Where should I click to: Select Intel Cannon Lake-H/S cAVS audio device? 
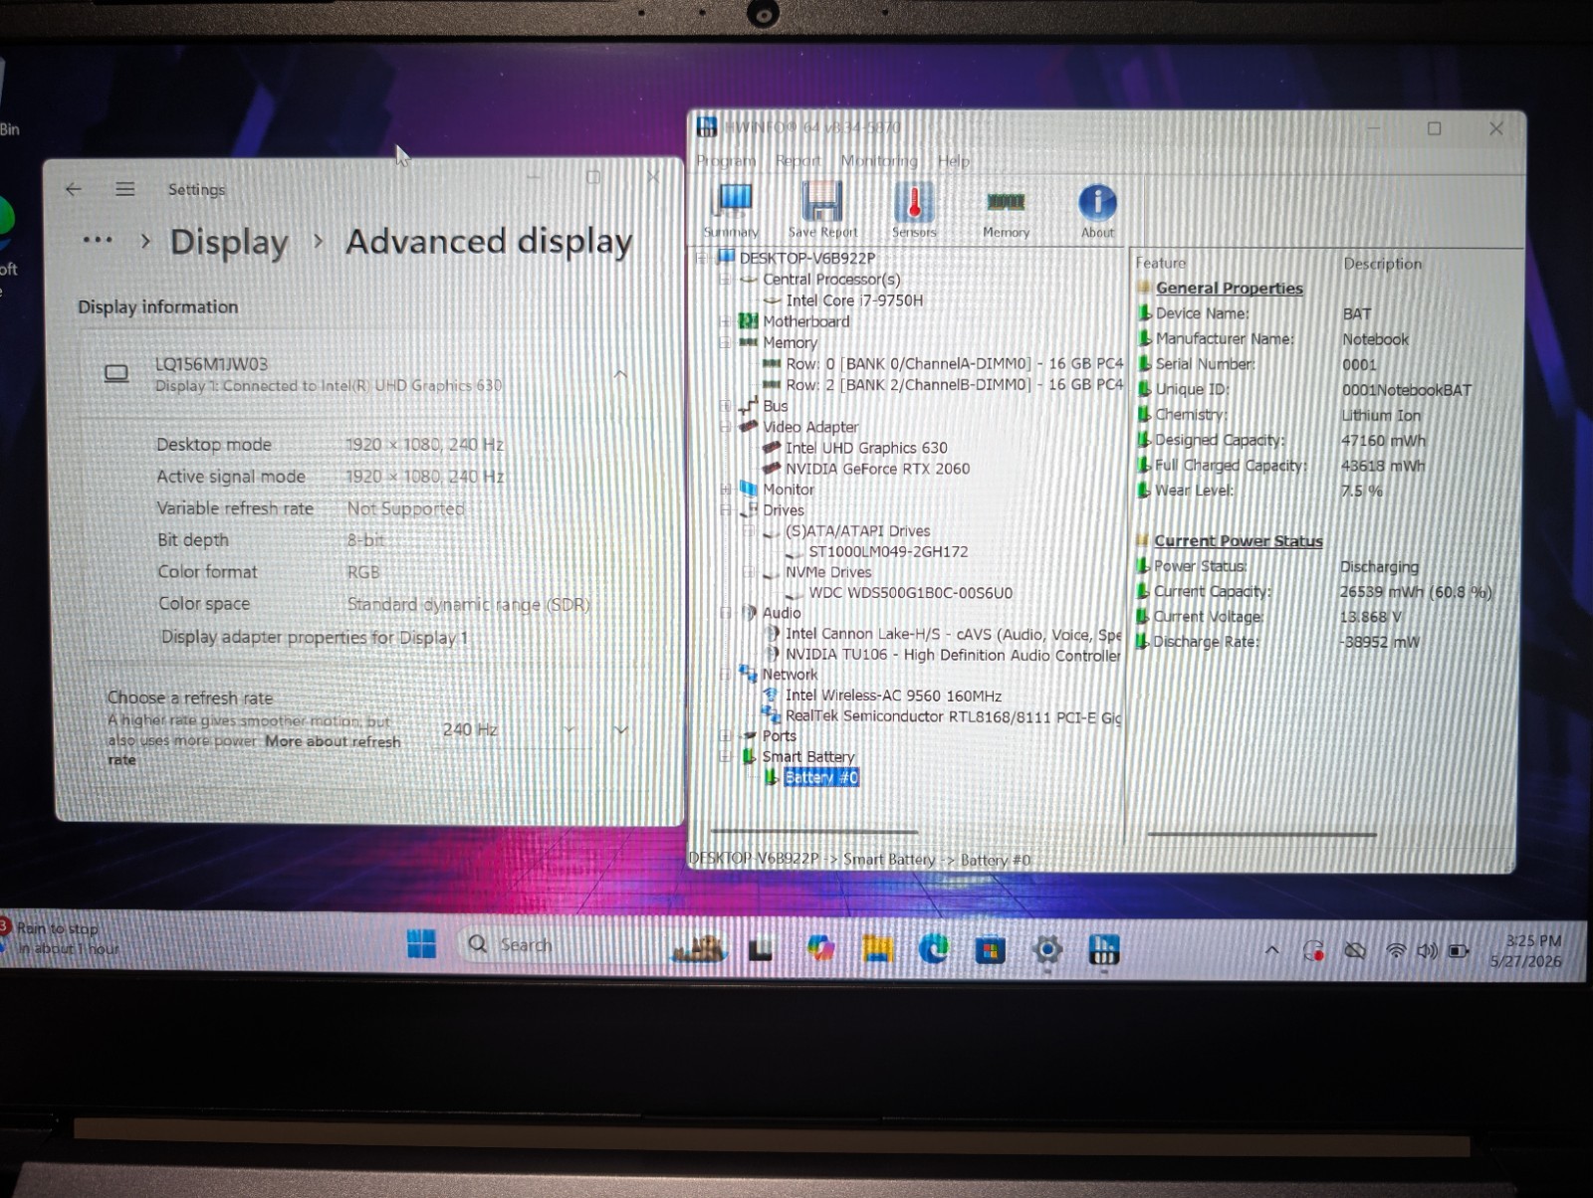[x=953, y=634]
